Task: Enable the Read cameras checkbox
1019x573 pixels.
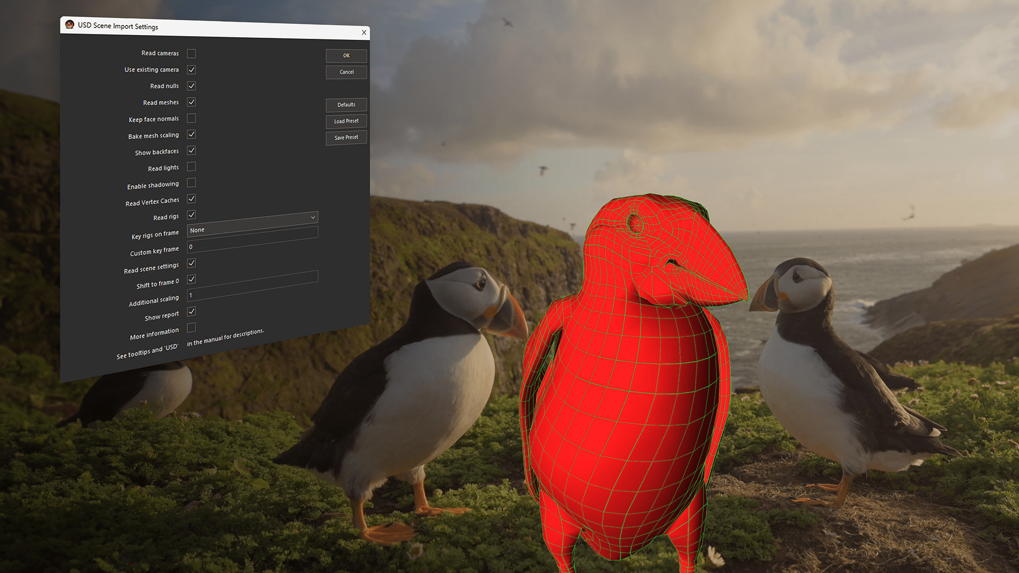Action: (191, 53)
